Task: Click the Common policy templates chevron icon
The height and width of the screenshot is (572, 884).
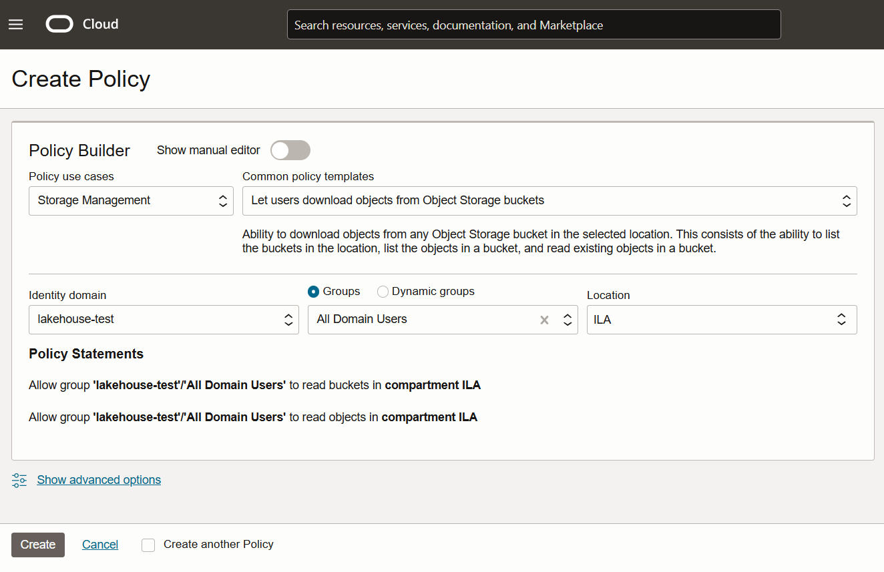Action: tap(847, 200)
